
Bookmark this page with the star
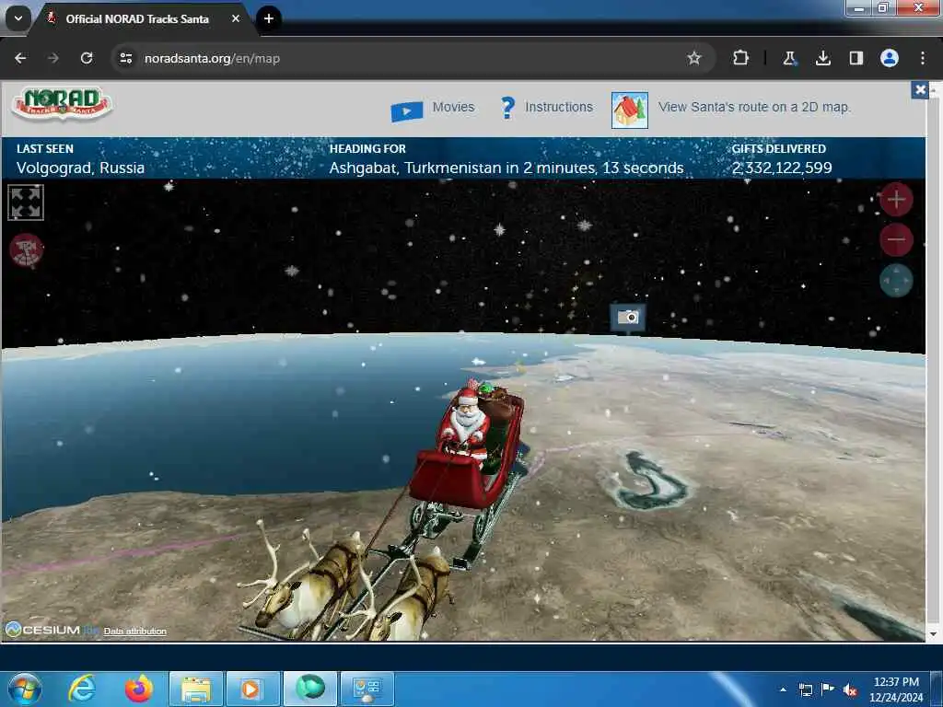[694, 58]
